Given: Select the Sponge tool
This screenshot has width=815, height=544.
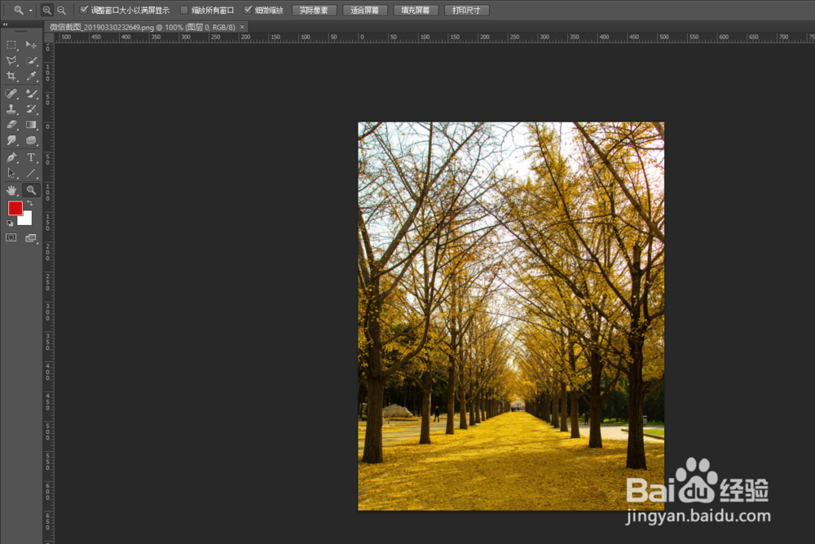Looking at the screenshot, I should click(x=31, y=140).
